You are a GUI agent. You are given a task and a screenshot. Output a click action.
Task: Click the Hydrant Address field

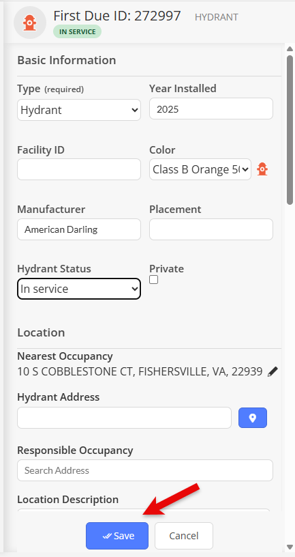[x=124, y=418]
